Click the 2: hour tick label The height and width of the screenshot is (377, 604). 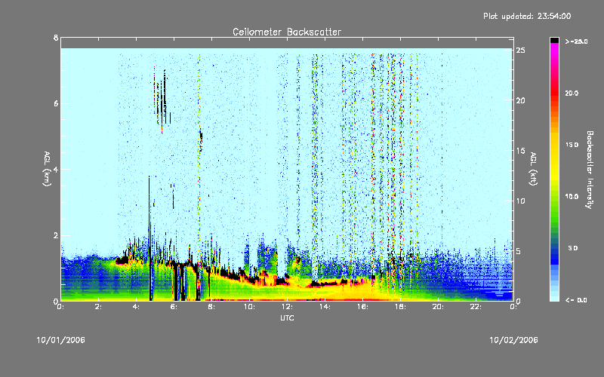point(99,307)
